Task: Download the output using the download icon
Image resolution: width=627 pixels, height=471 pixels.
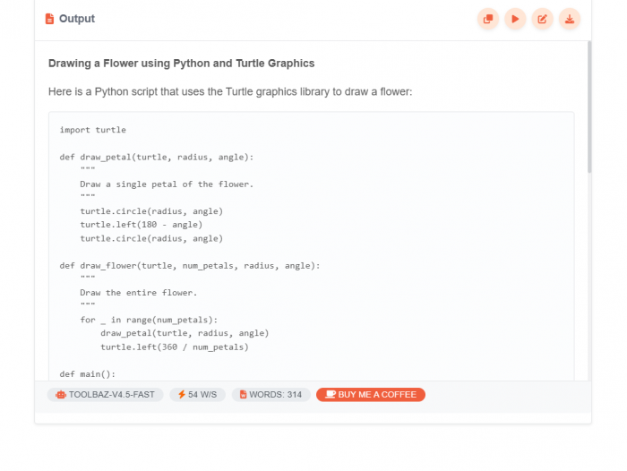Action: tap(569, 19)
